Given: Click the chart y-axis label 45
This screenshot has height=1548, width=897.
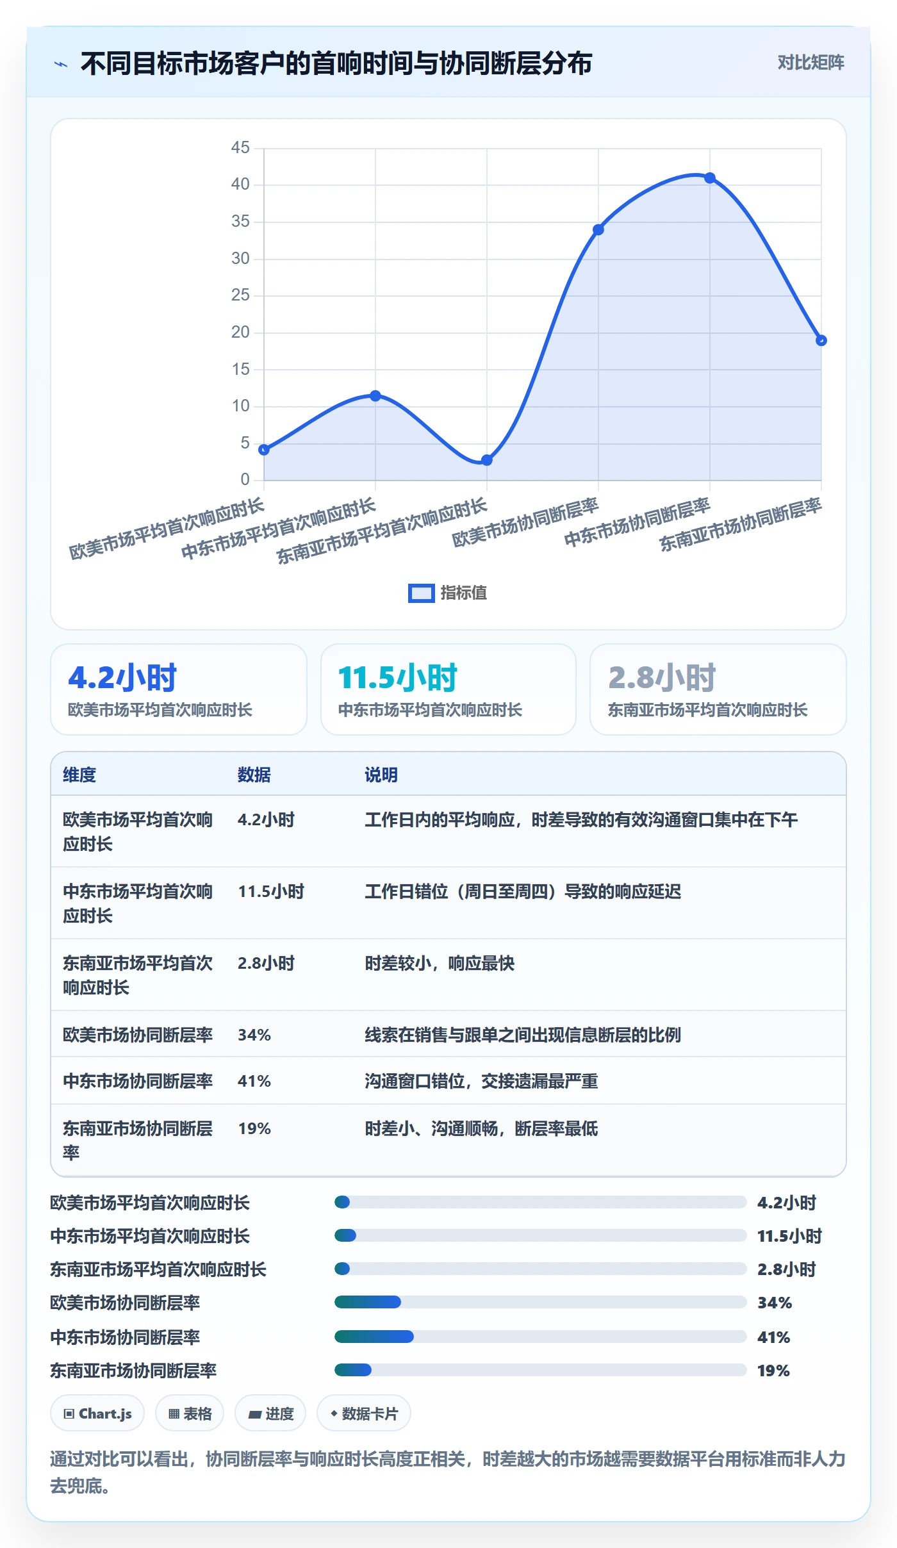Looking at the screenshot, I should click(240, 147).
